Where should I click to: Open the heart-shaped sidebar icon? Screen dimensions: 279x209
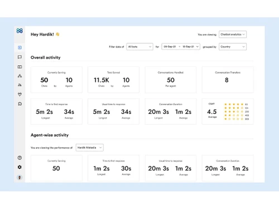20,94
